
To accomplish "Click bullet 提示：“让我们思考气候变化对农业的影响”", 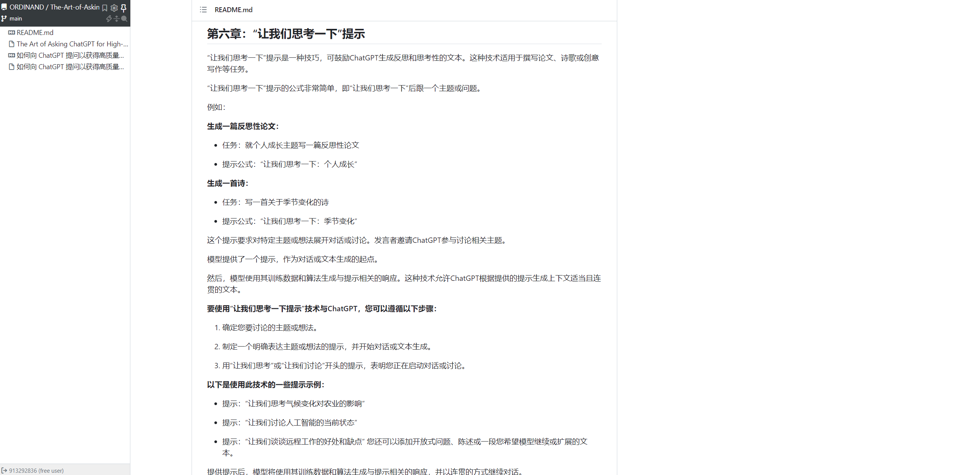I will click(x=293, y=404).
